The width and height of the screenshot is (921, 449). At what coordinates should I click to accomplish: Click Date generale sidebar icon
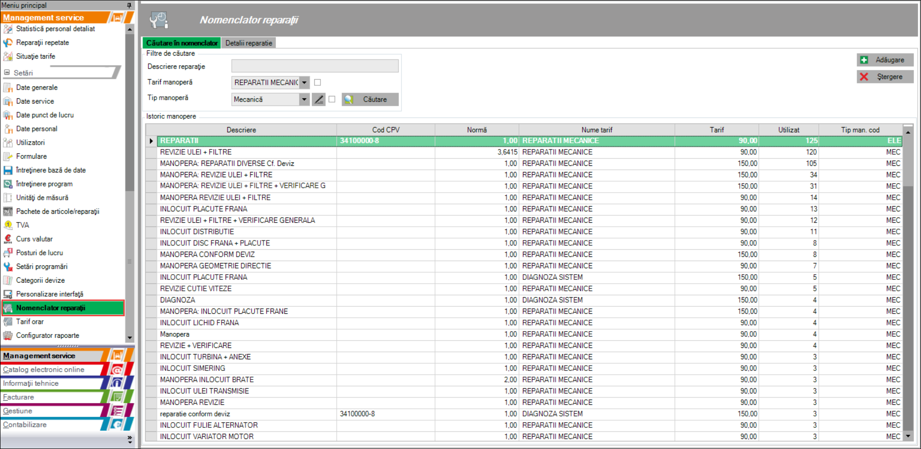8,88
